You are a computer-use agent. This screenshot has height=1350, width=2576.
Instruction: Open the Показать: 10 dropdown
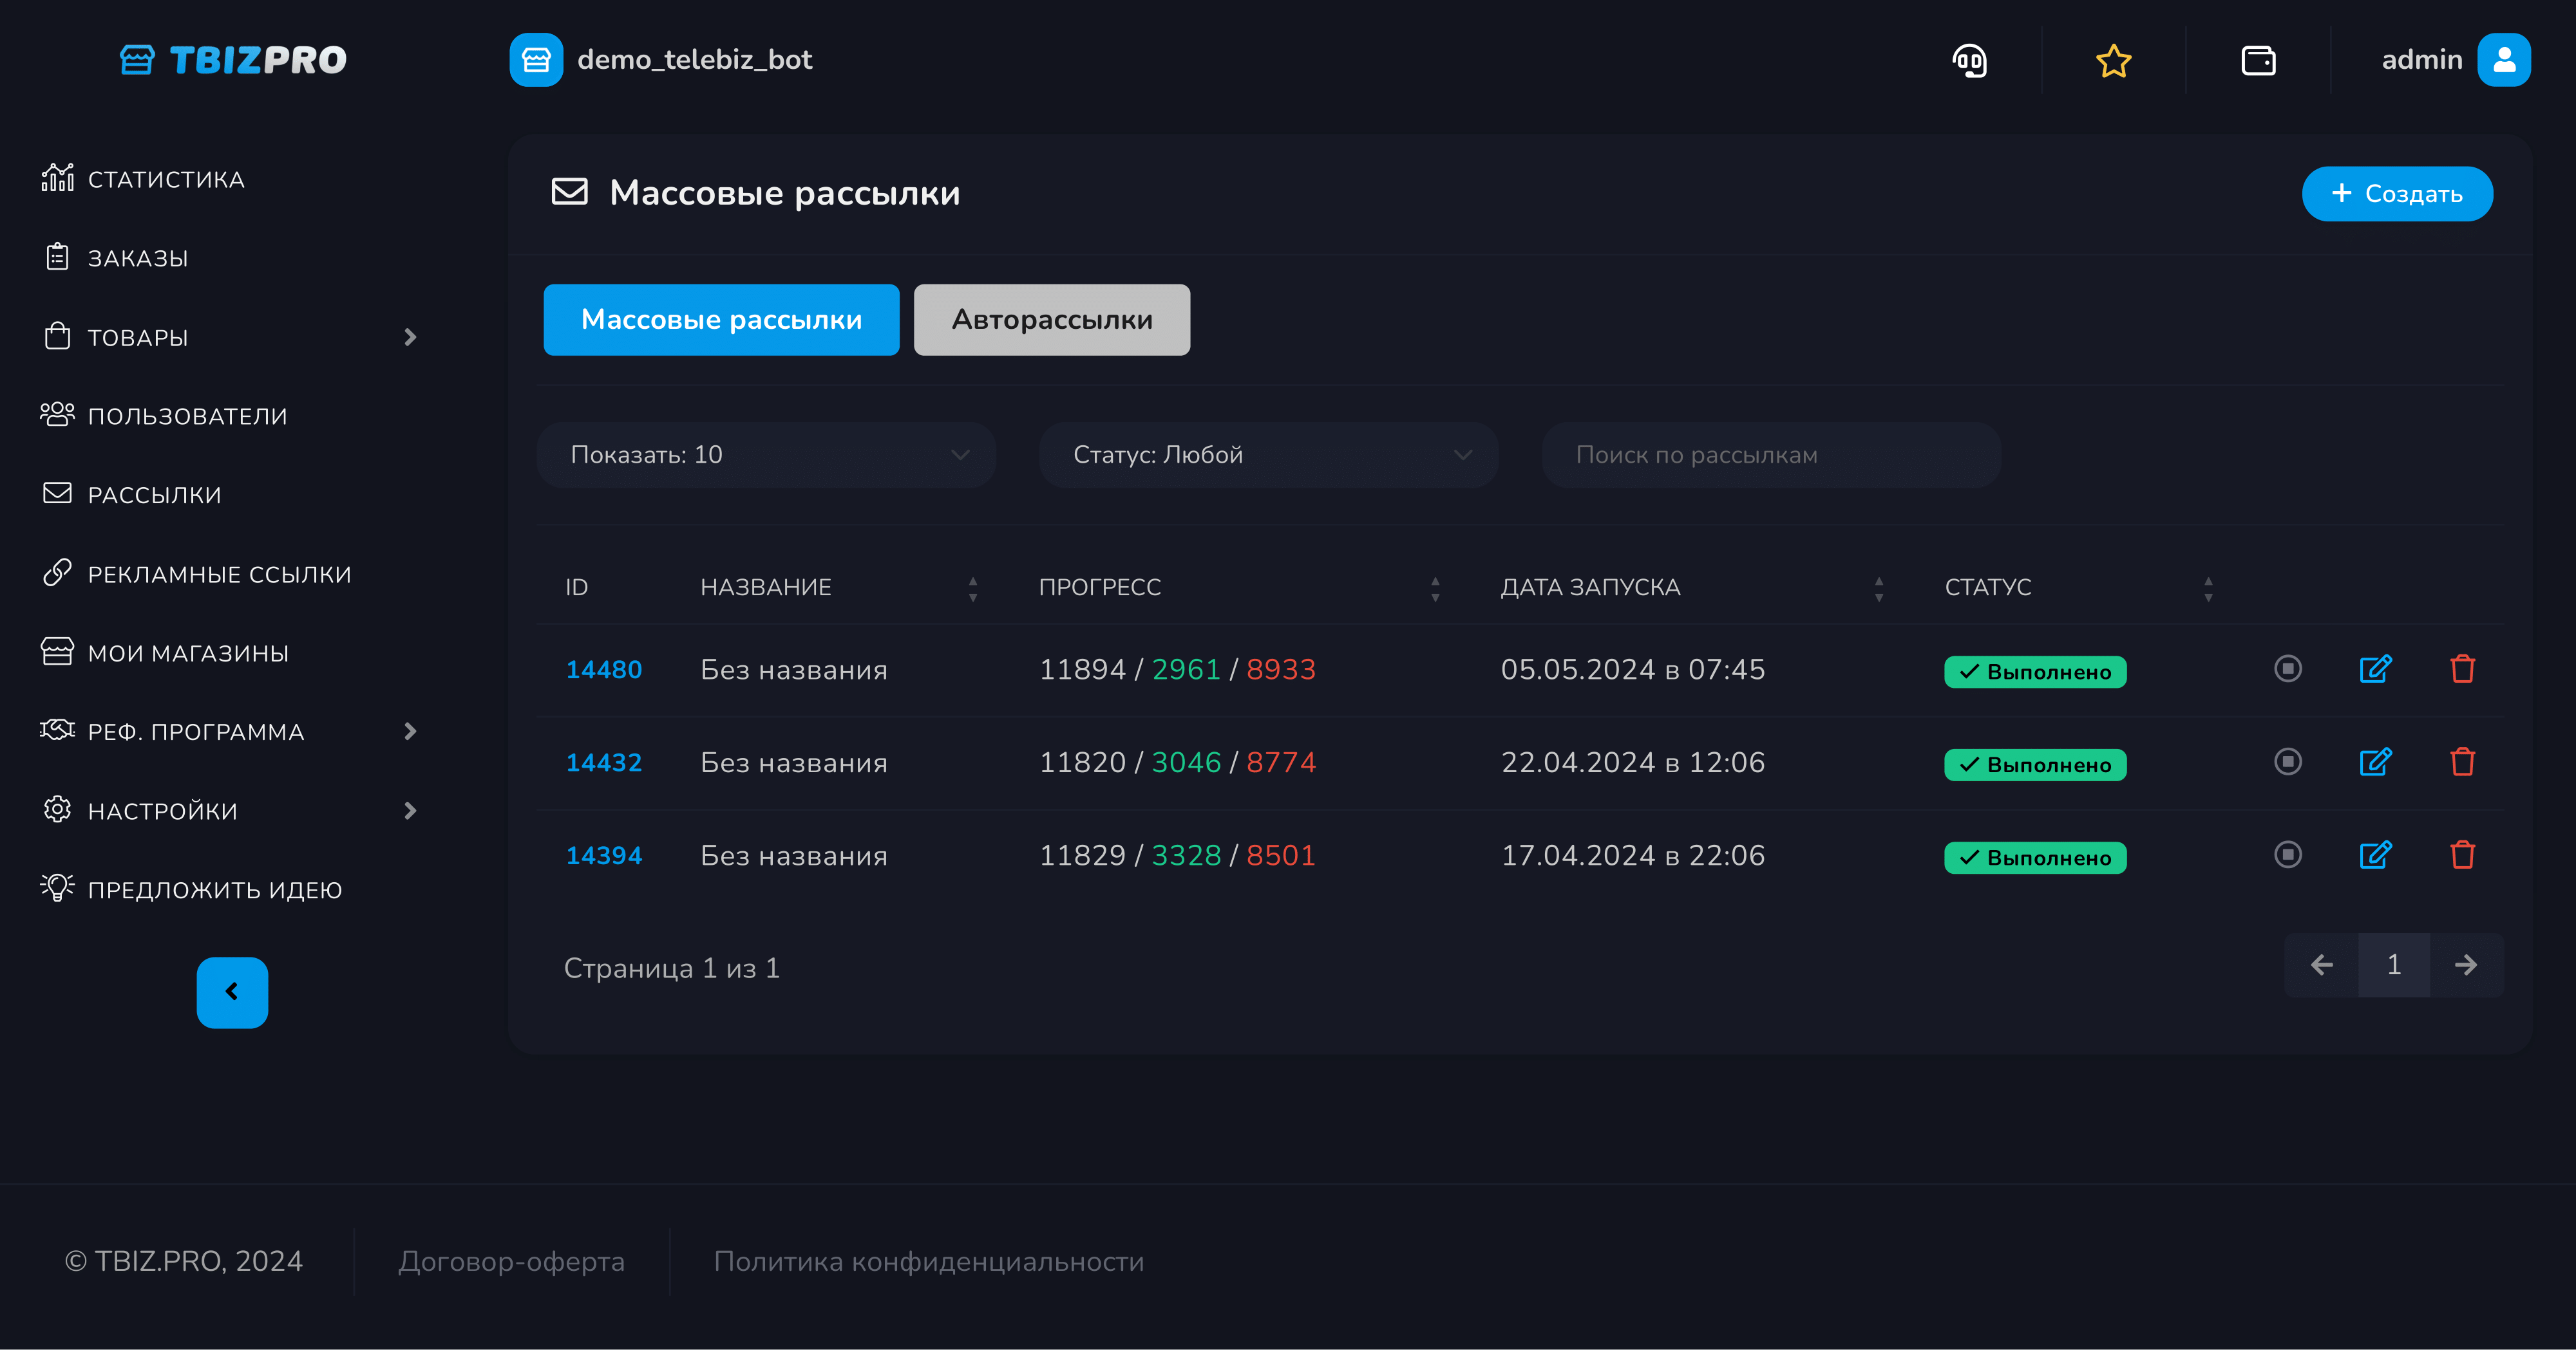point(766,455)
